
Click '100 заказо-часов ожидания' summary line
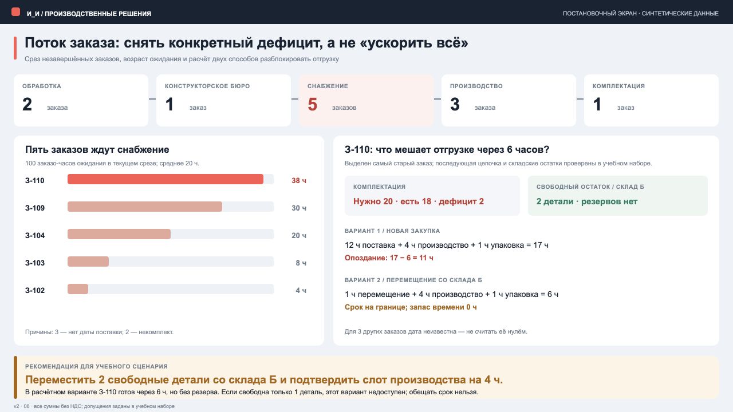coord(112,164)
